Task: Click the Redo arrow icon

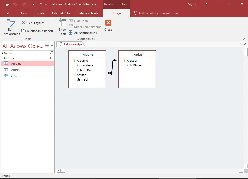Action: 24,4
